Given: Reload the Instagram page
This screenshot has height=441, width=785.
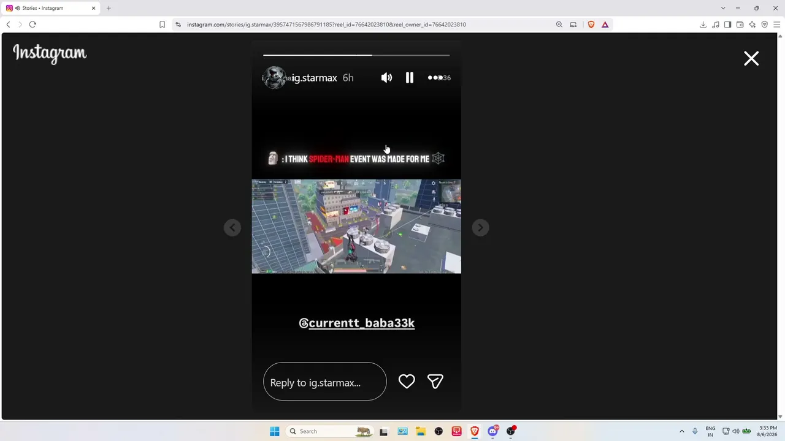Looking at the screenshot, I should pos(33,24).
